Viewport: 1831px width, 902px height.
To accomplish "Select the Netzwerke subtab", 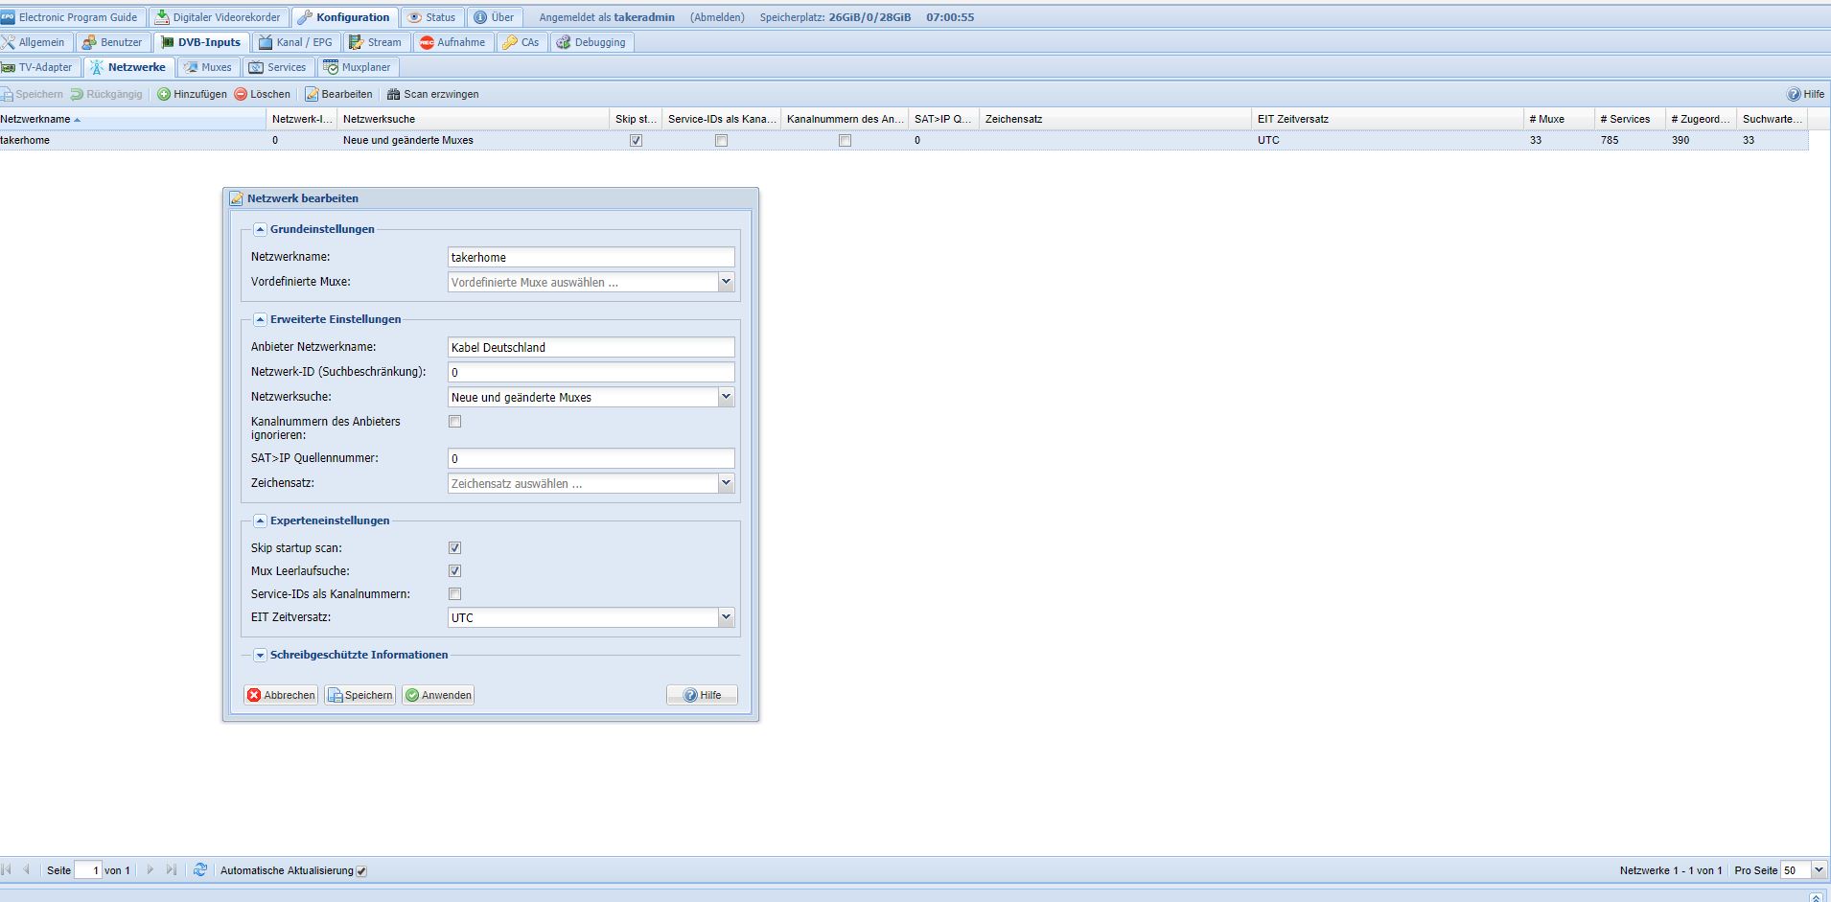I will [128, 67].
